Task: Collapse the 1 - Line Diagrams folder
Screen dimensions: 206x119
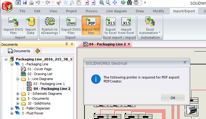Action: (x=18, y=79)
